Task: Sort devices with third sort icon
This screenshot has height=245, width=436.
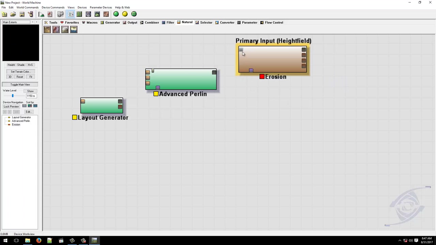Action: coord(35,106)
